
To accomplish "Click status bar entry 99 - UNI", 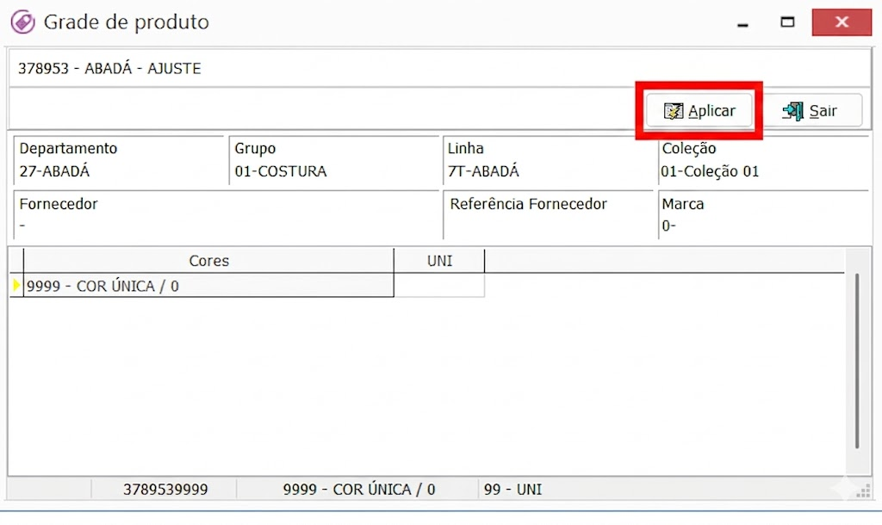I will click(x=513, y=490).
